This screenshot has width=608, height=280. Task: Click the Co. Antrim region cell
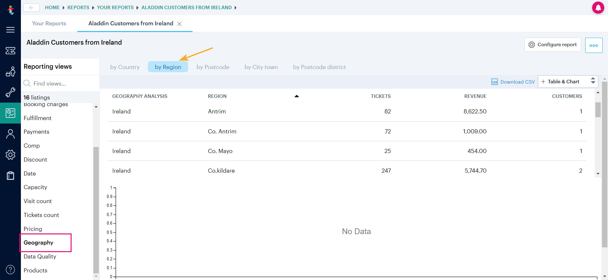[222, 131]
